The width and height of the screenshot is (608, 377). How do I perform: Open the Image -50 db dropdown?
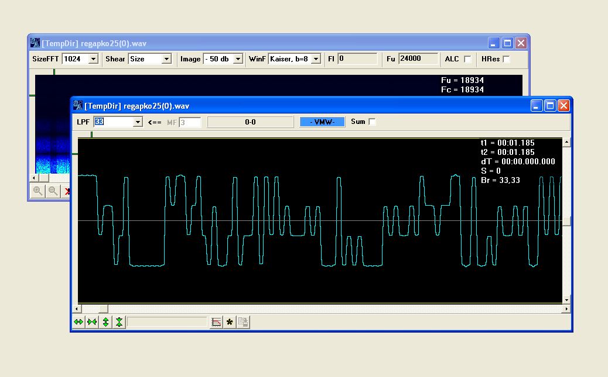238,59
